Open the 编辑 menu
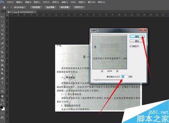Image resolution: width=169 pixels, height=123 pixels. point(19,2)
